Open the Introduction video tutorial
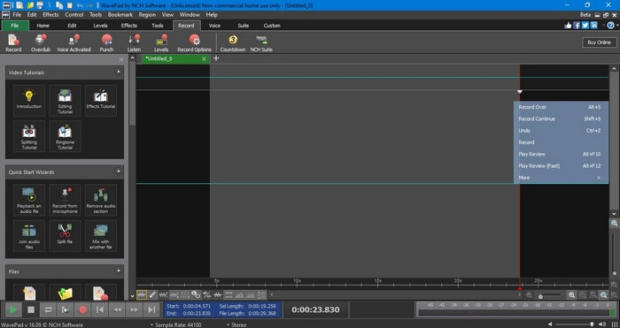 pos(29,100)
